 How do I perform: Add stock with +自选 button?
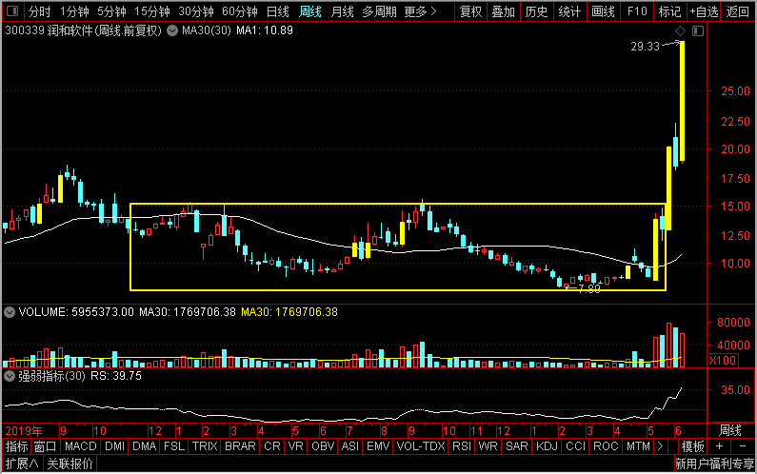click(704, 11)
